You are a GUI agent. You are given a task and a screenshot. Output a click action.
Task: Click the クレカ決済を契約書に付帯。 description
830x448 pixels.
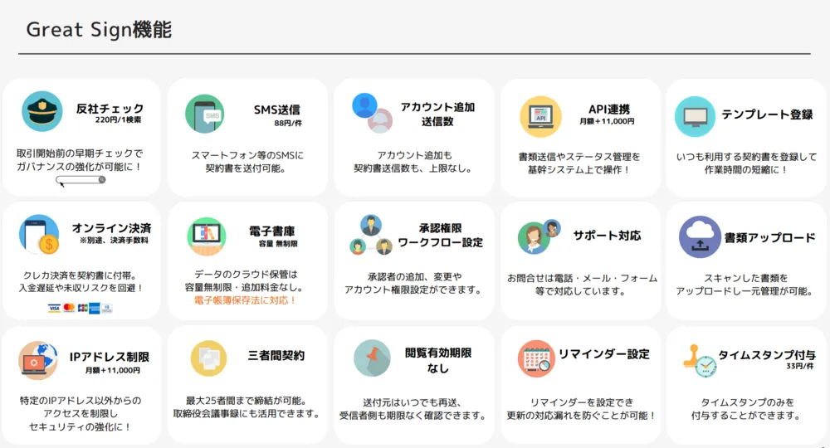tap(80, 275)
